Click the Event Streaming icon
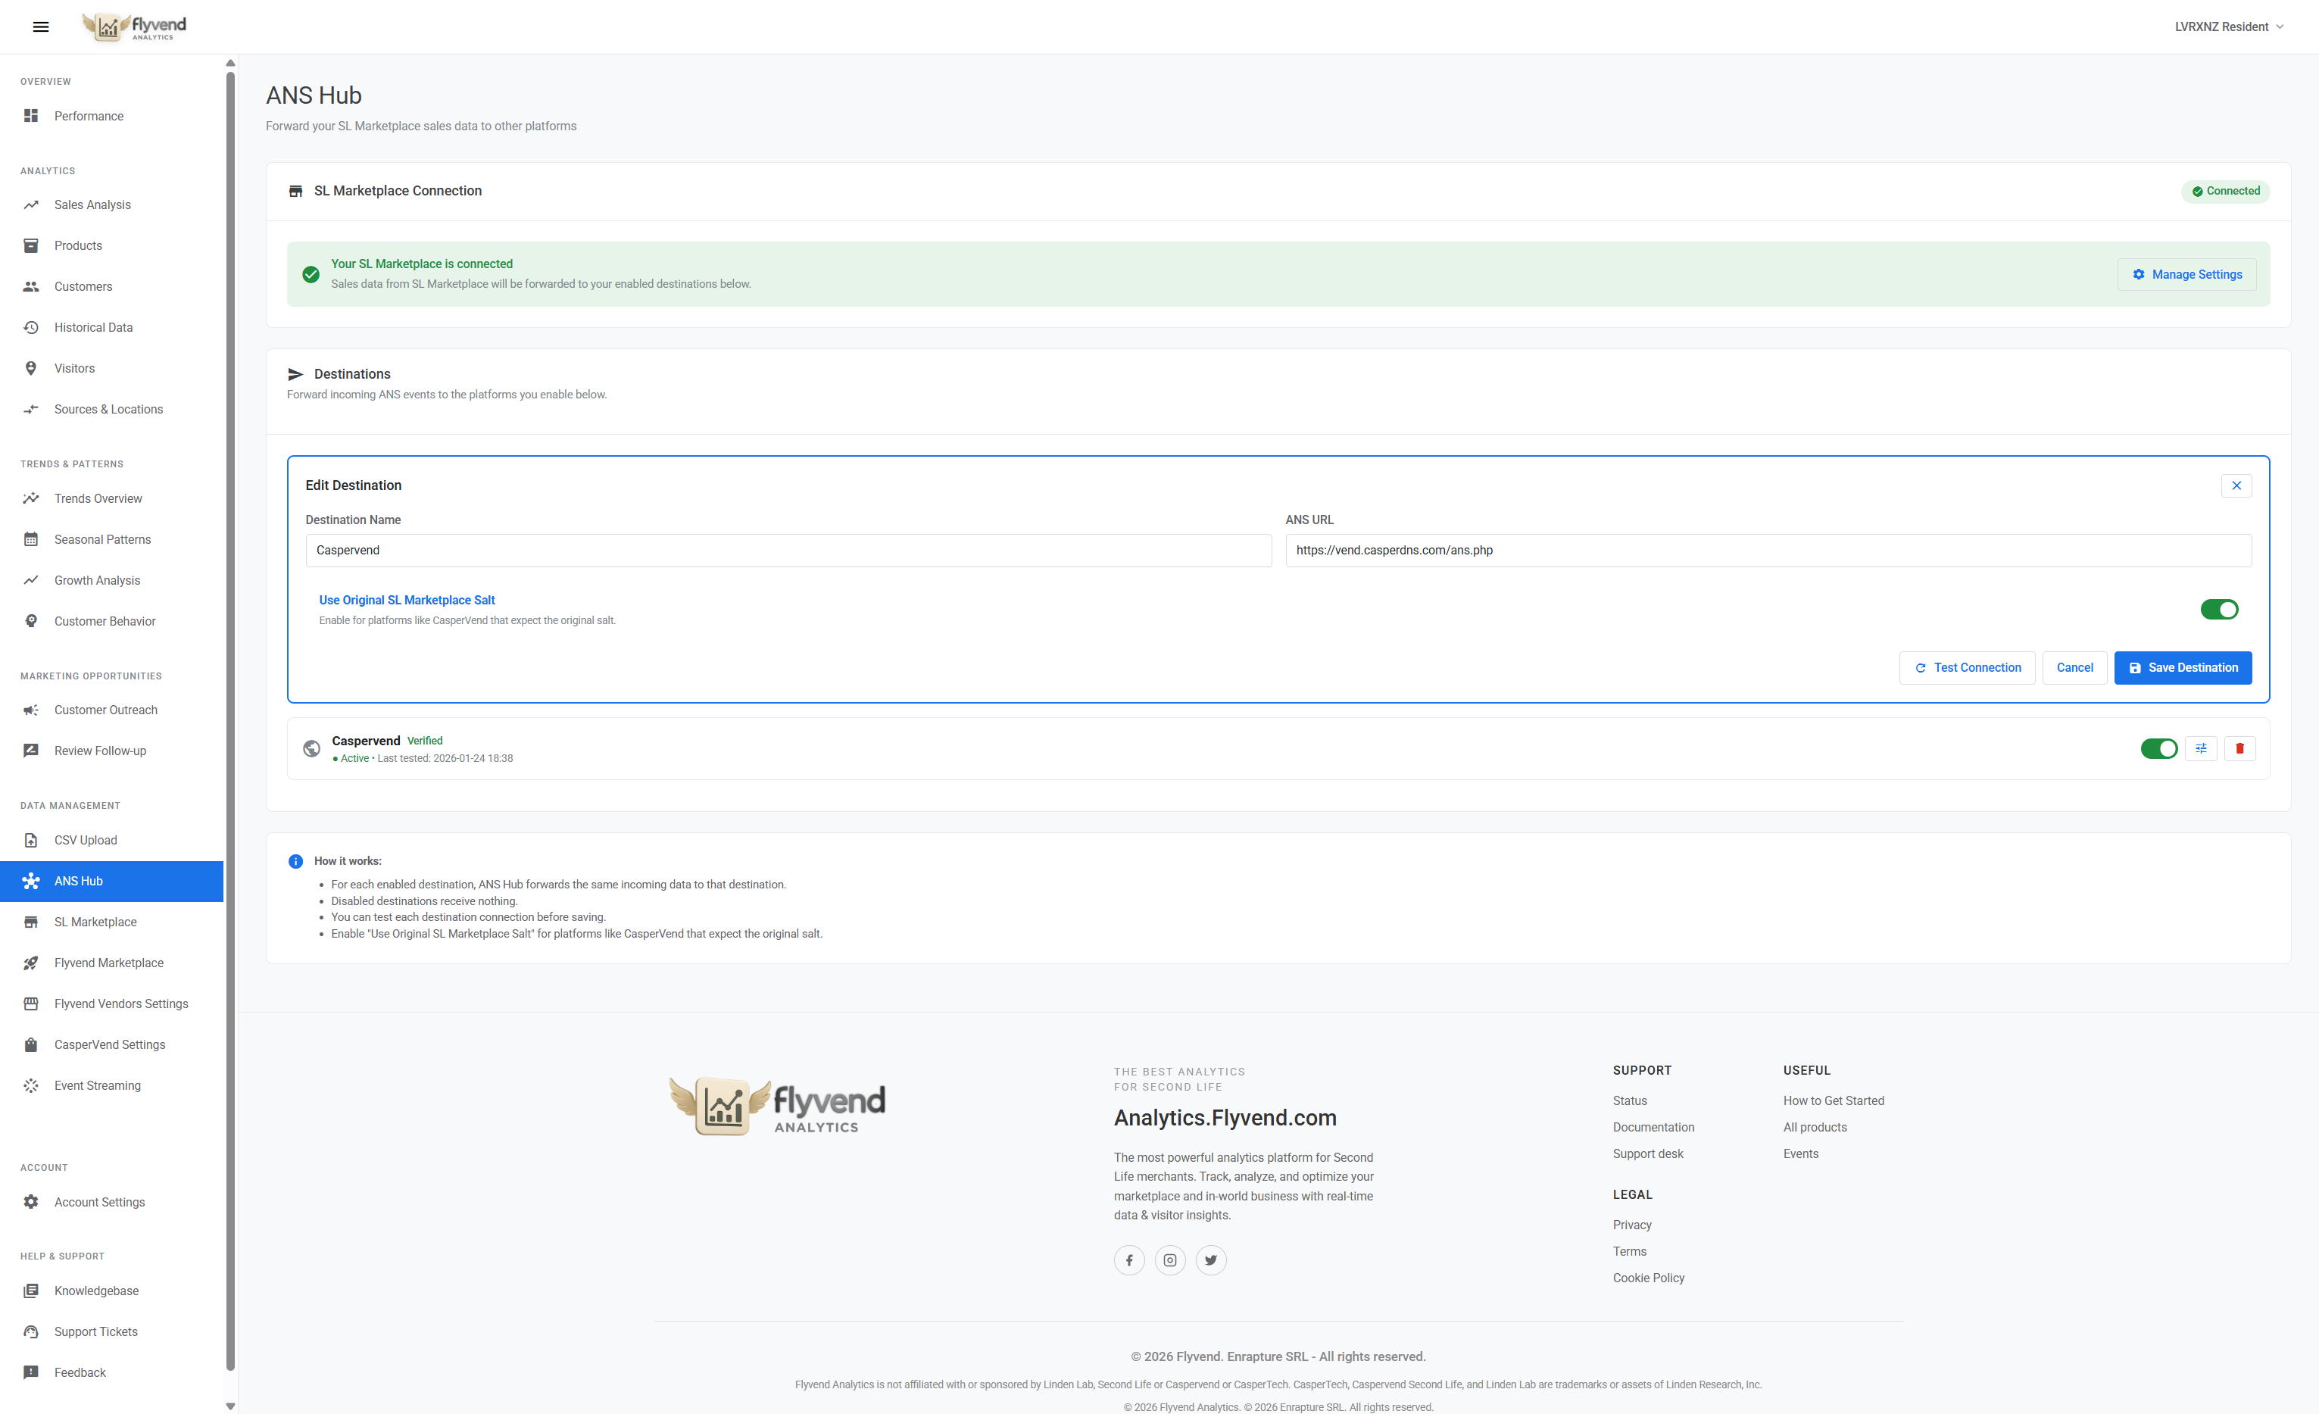Viewport: 2319px width, 1414px height. point(31,1085)
